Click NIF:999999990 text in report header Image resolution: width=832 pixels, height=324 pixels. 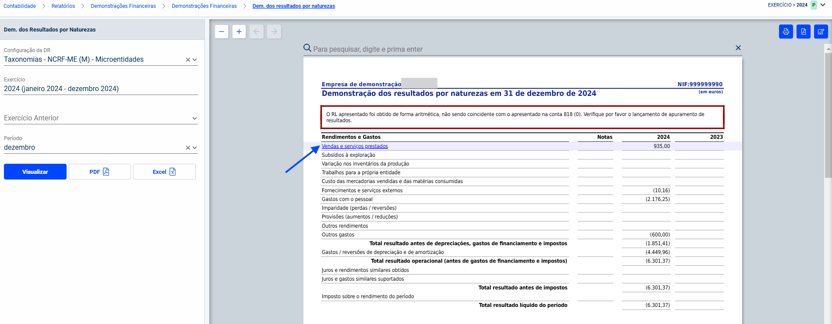700,84
